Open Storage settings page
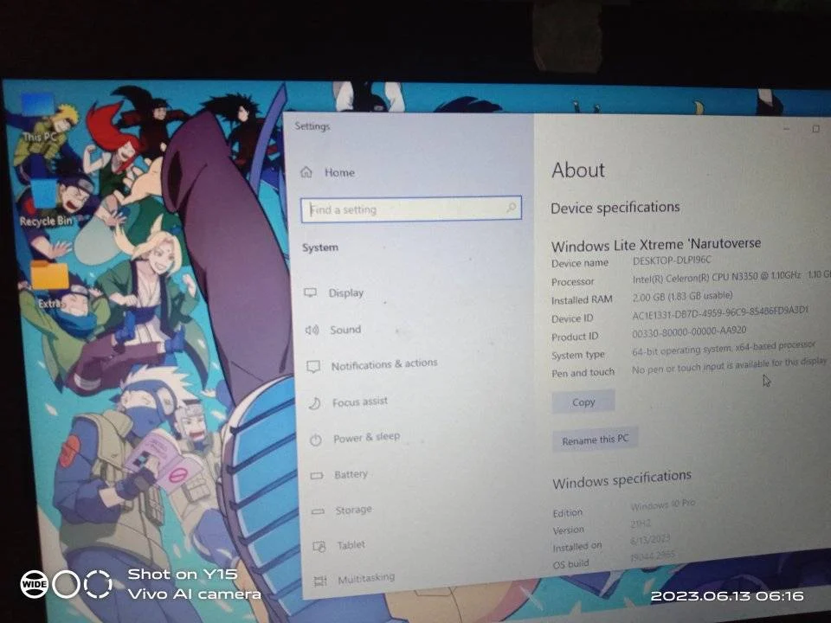 coord(353,510)
